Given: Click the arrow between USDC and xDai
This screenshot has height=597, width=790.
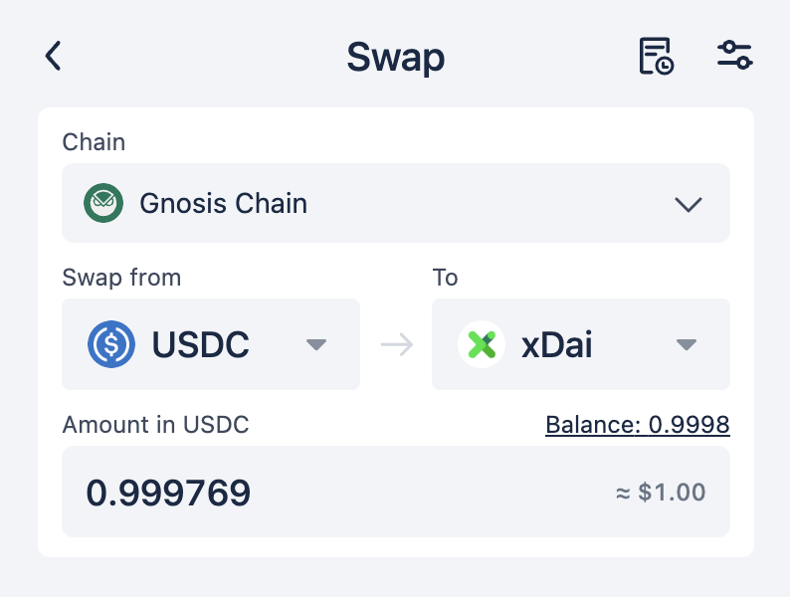Looking at the screenshot, I should click(397, 344).
